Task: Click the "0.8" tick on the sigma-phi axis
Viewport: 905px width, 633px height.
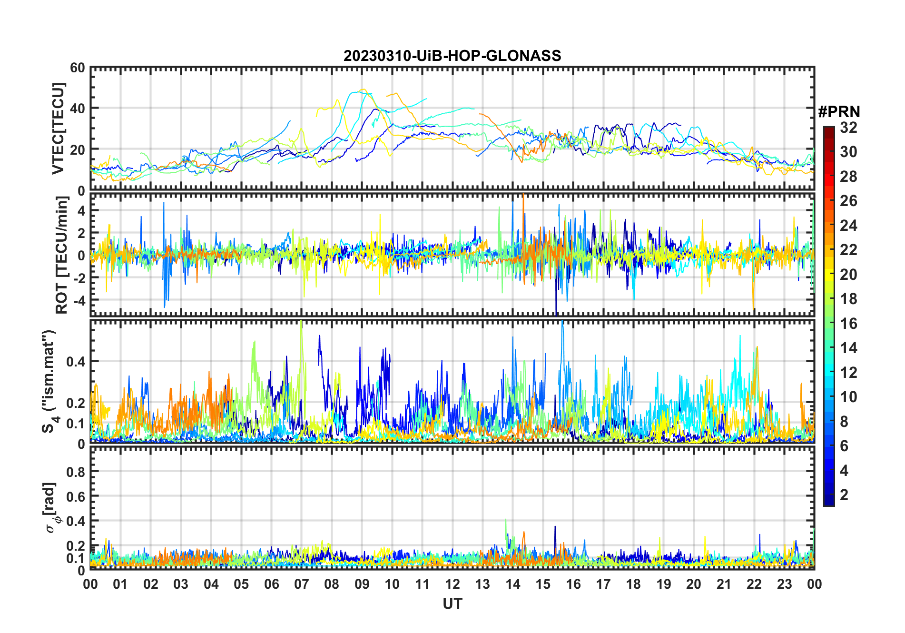Action: [76, 472]
